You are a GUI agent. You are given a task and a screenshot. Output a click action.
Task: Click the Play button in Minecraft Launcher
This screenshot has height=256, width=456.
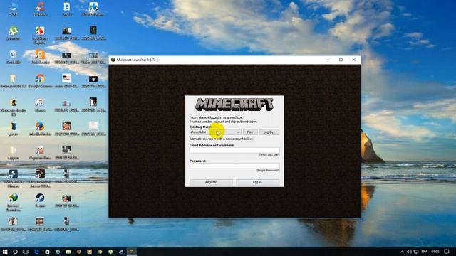250,132
